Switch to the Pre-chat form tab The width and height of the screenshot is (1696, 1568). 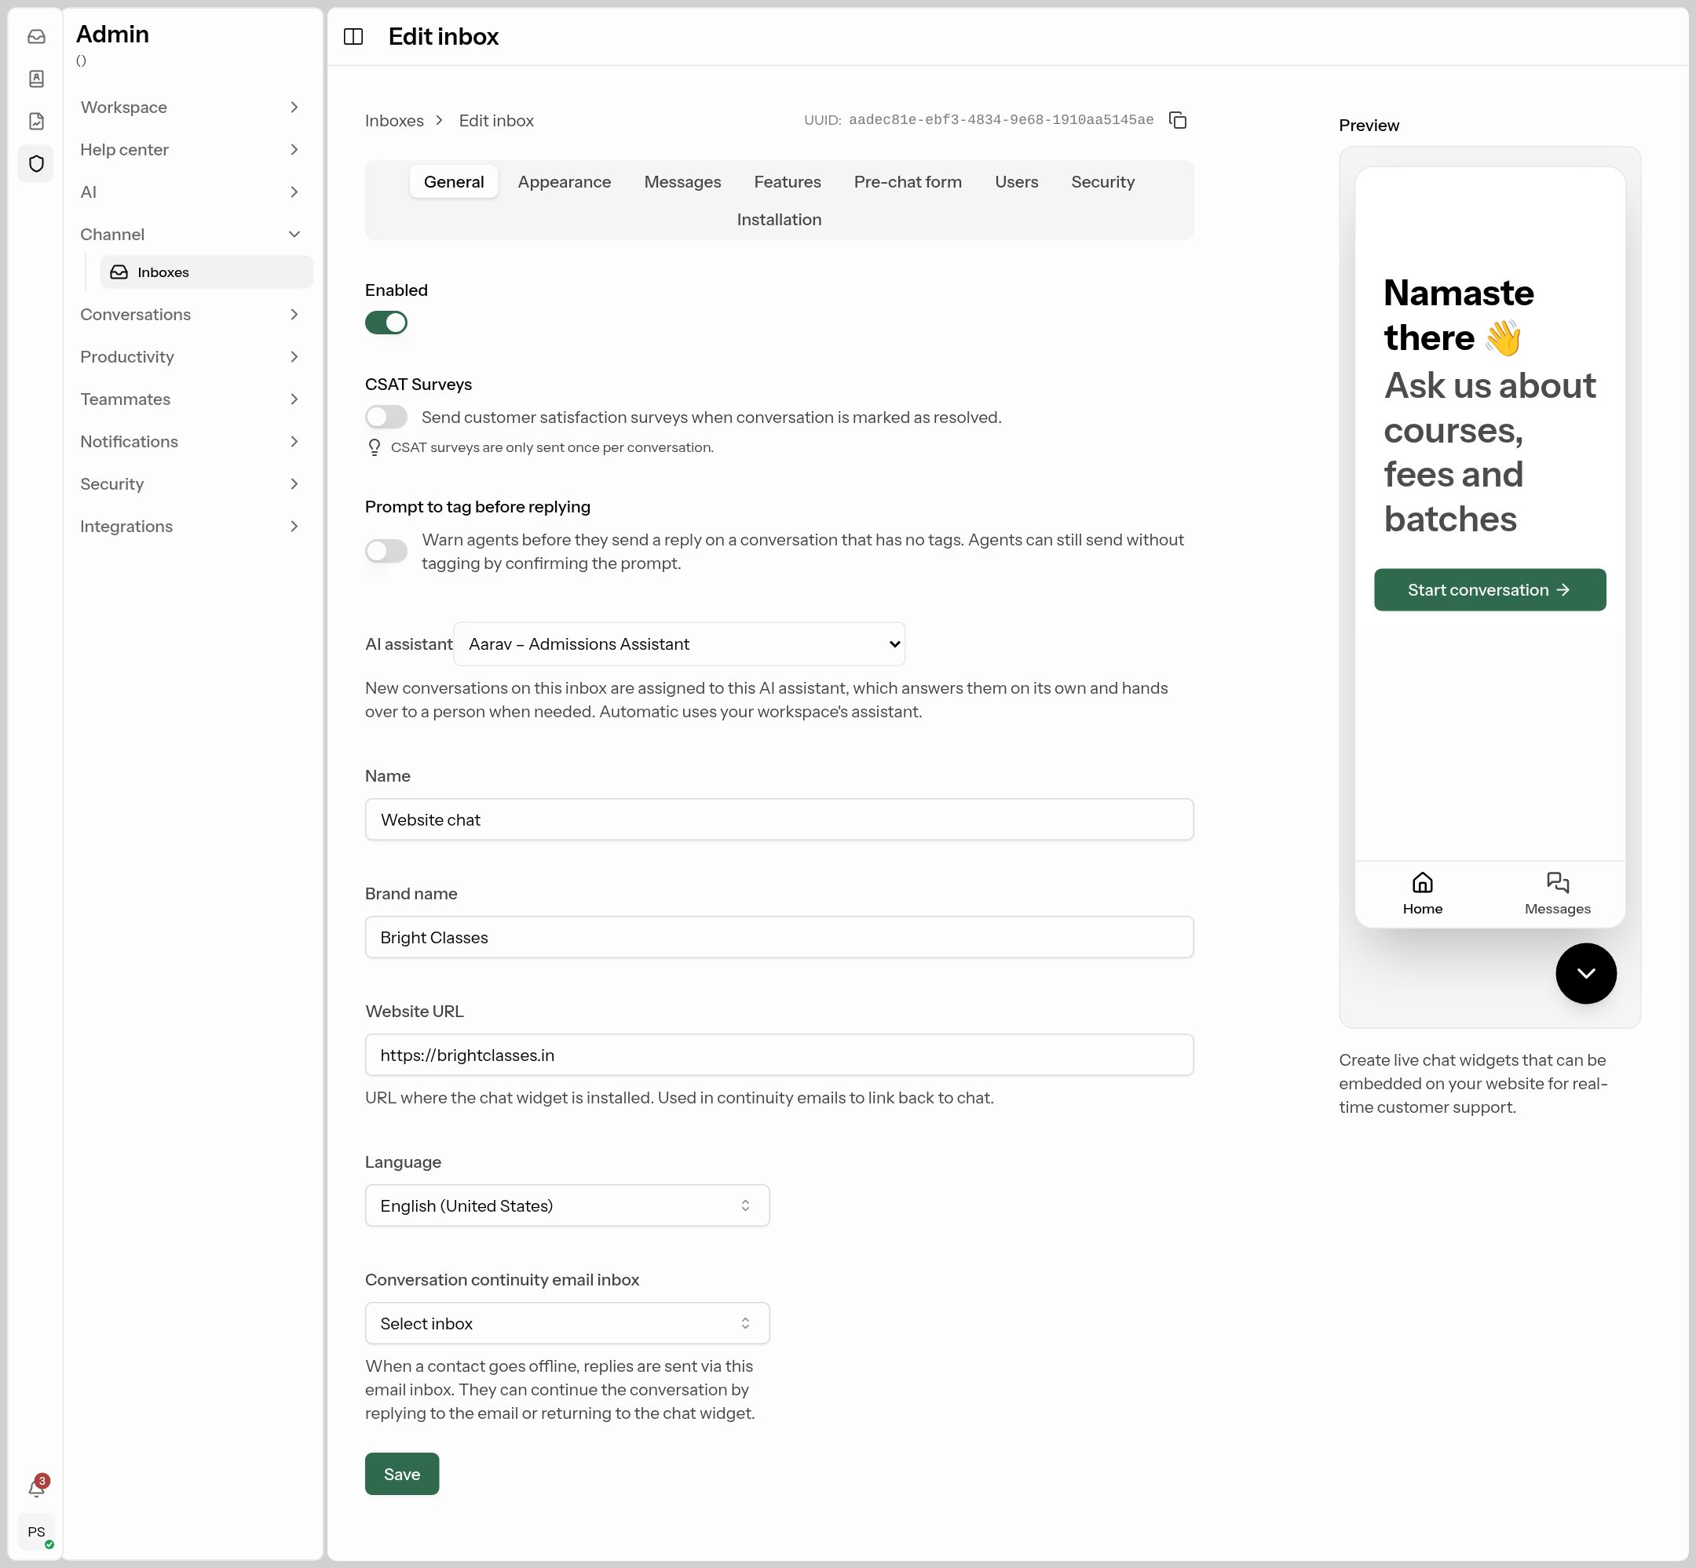point(908,181)
